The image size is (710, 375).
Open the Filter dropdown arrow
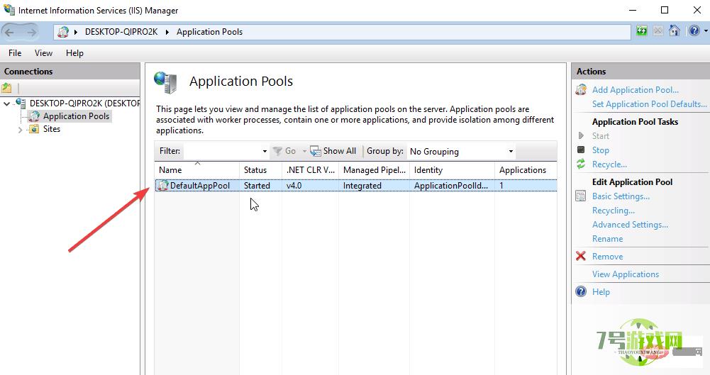pyautogui.click(x=265, y=151)
